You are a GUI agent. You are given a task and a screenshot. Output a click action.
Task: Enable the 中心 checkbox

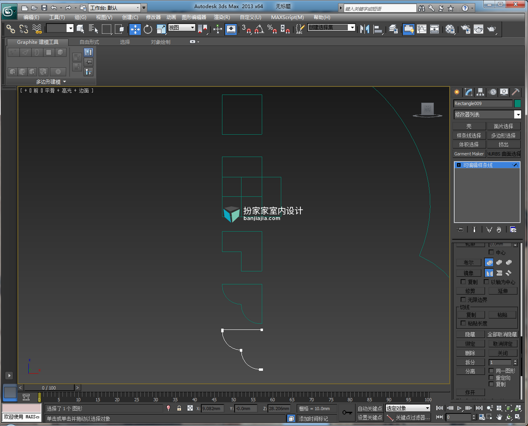pyautogui.click(x=491, y=252)
